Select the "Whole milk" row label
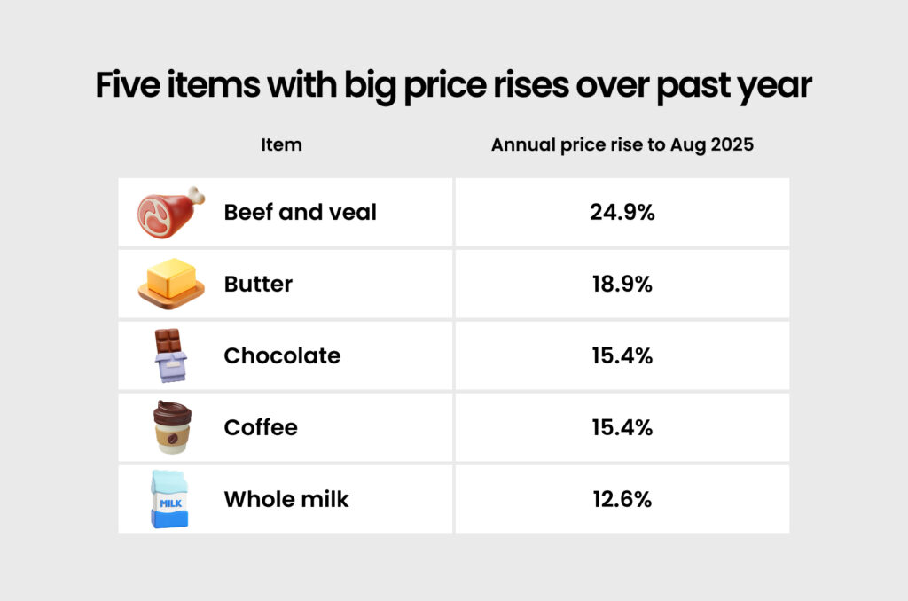This screenshot has width=908, height=601. tap(286, 500)
